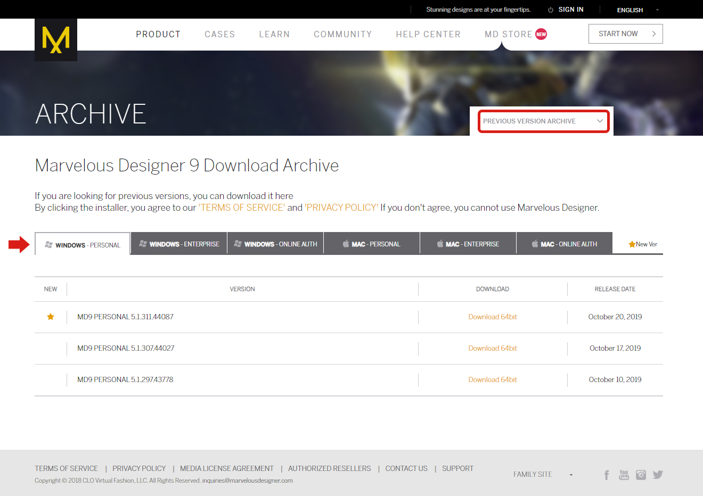Click the VERSION column header
The height and width of the screenshot is (496, 703).
click(242, 289)
